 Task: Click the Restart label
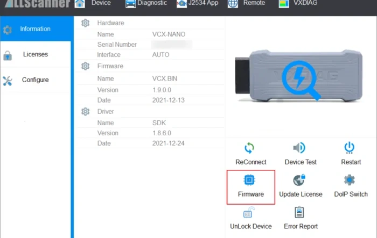click(351, 162)
